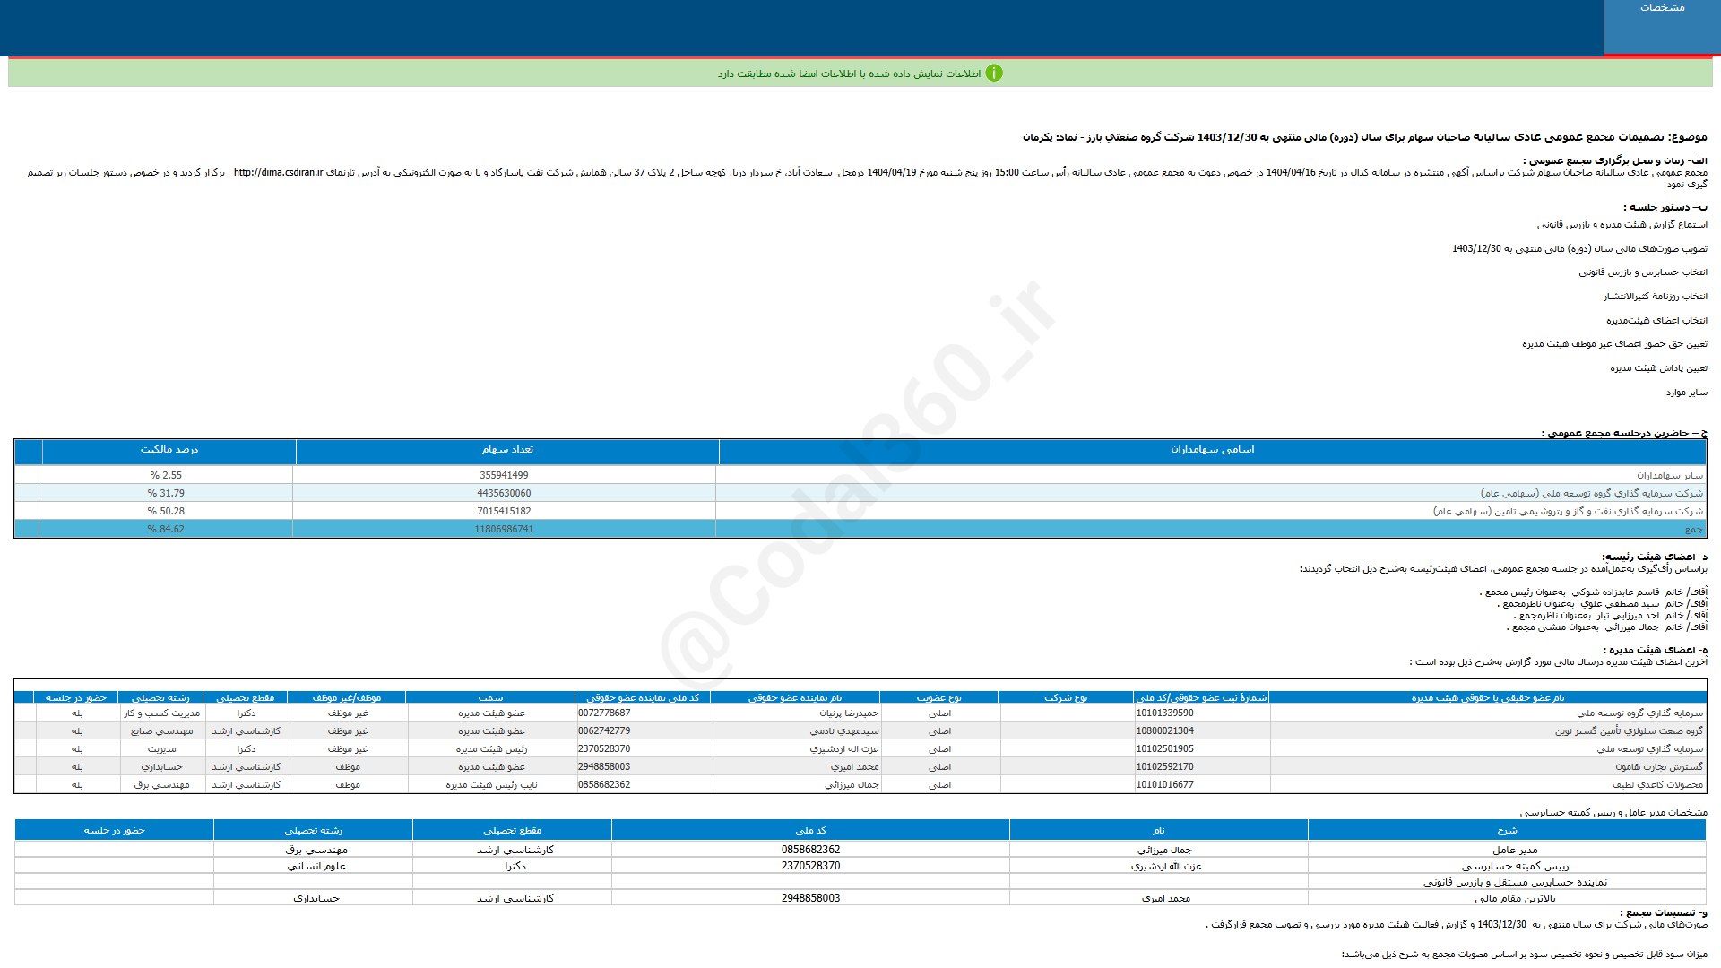Click the green info icon in the banner
Viewport: 1721px width, 968px height.
click(994, 73)
